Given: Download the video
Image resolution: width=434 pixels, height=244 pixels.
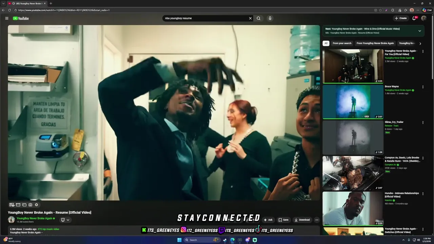Looking at the screenshot, I should pyautogui.click(x=302, y=220).
